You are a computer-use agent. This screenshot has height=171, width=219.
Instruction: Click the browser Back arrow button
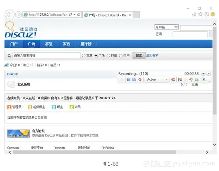pyautogui.click(x=9, y=14)
